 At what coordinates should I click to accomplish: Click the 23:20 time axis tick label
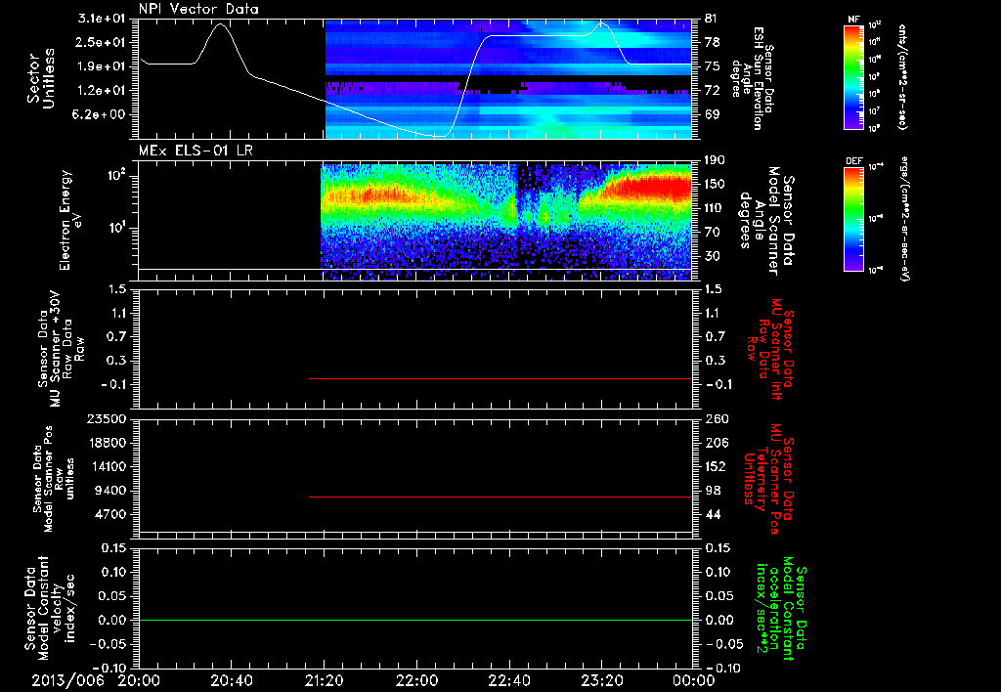[602, 680]
